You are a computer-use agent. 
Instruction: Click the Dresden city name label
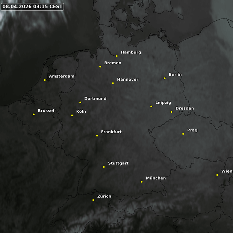point(185,109)
